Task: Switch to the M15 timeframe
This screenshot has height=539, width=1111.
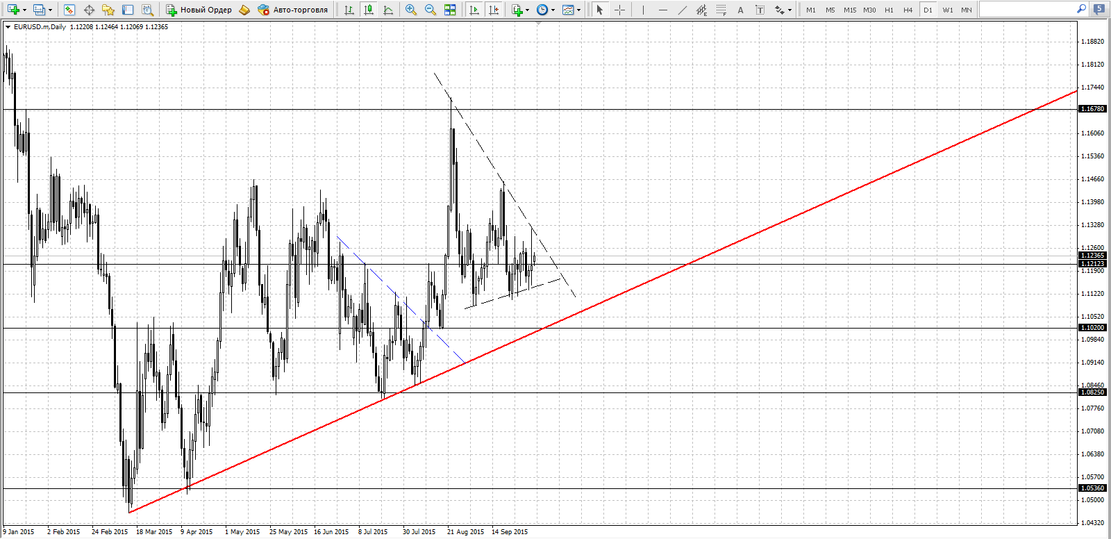Action: (850, 10)
